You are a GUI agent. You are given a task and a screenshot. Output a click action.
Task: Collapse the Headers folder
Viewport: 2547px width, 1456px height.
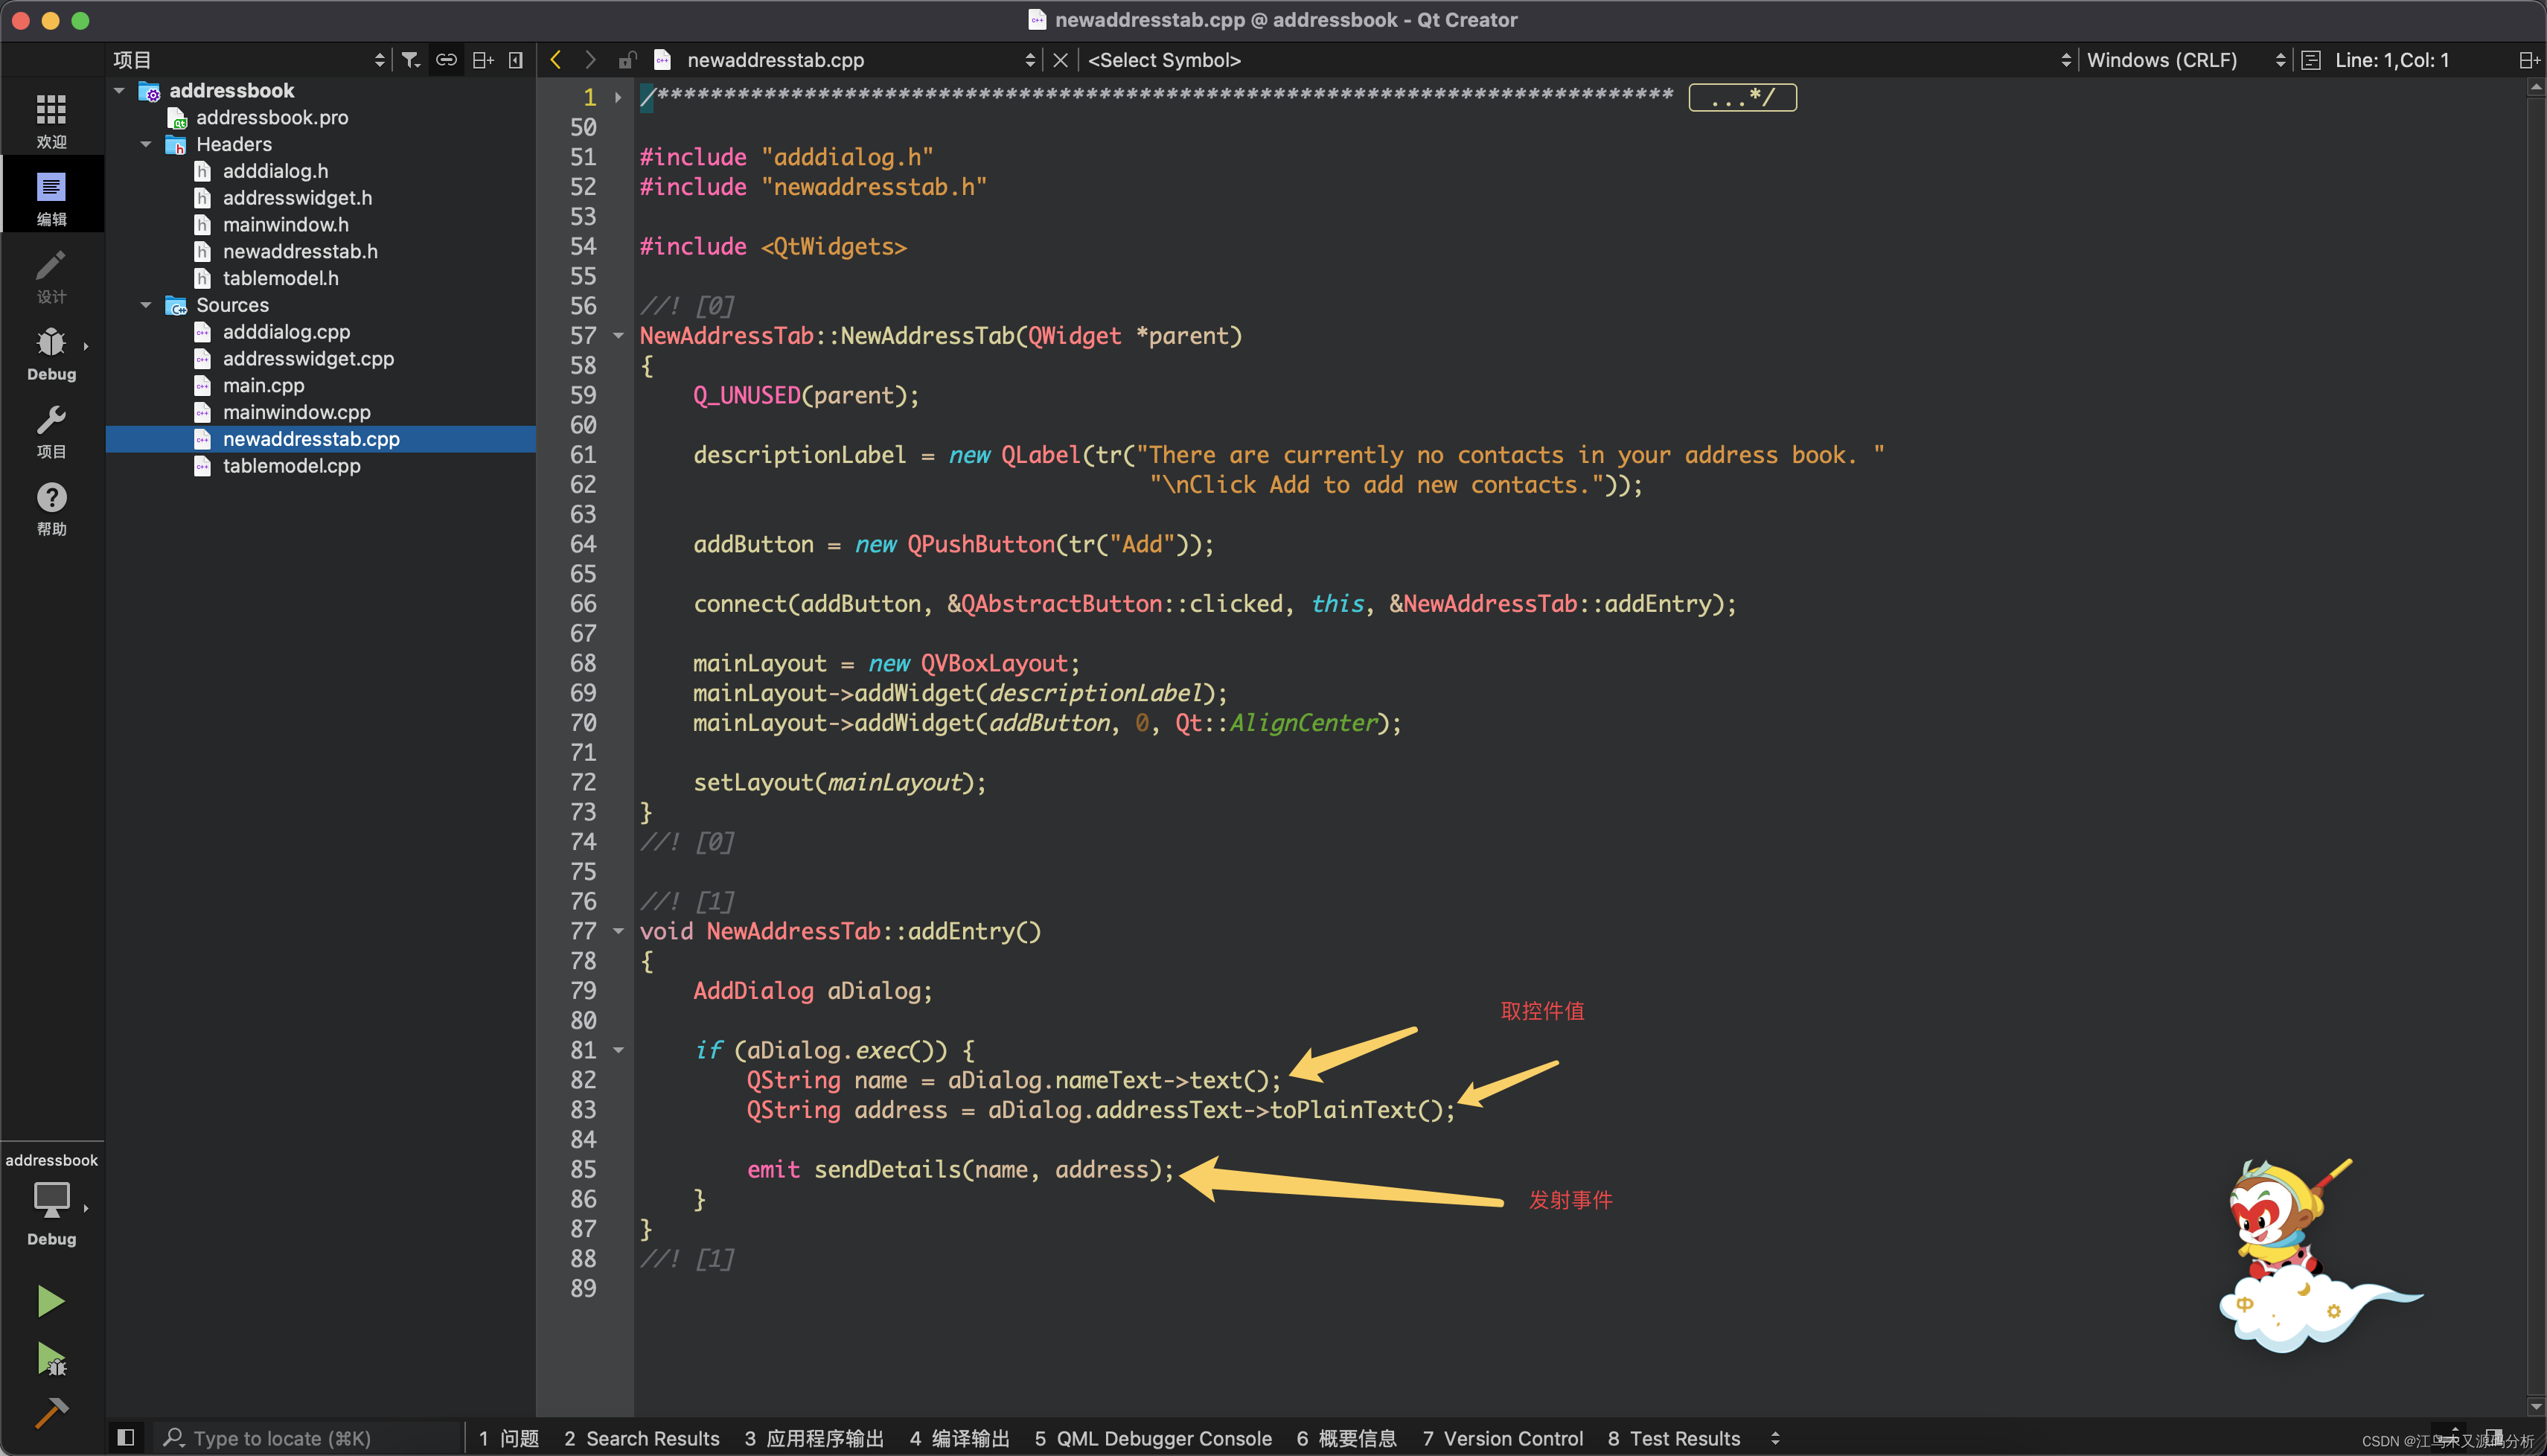click(146, 144)
